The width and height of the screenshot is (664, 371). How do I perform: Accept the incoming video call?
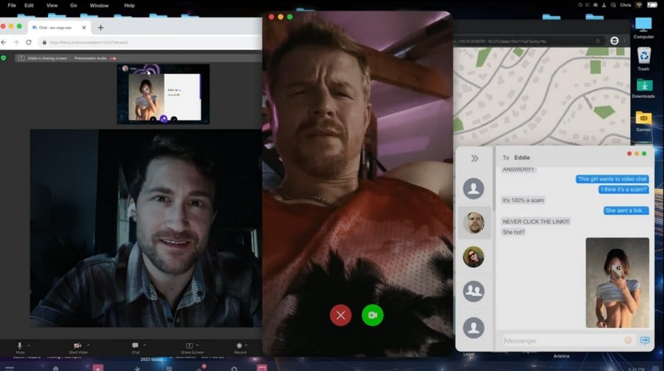point(372,315)
